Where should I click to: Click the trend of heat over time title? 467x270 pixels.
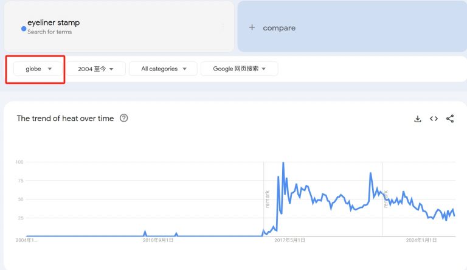65,119
